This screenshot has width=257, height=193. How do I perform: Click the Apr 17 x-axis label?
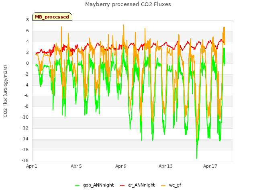(210, 166)
